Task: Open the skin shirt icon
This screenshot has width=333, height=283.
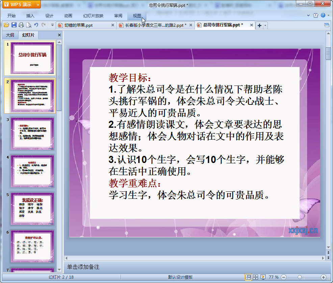Action: [315, 15]
